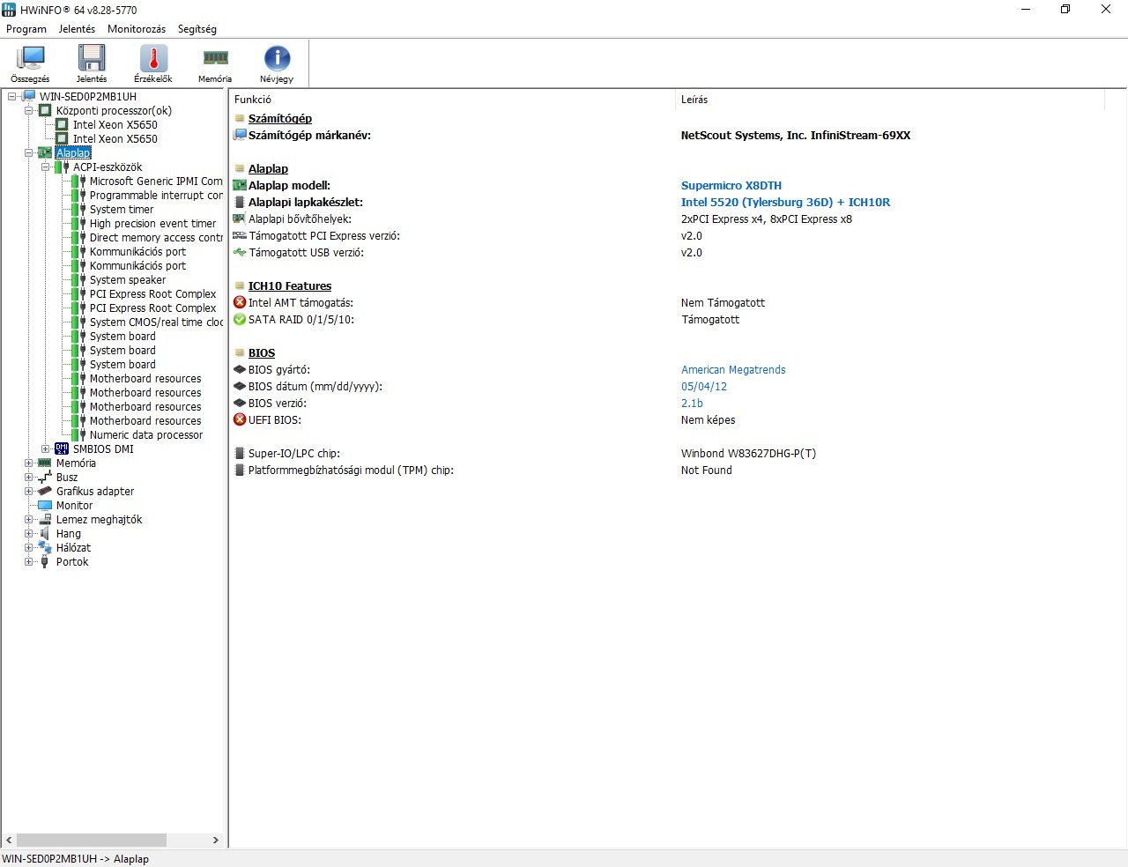
Task: Open the Segítség menu
Action: [x=197, y=29]
